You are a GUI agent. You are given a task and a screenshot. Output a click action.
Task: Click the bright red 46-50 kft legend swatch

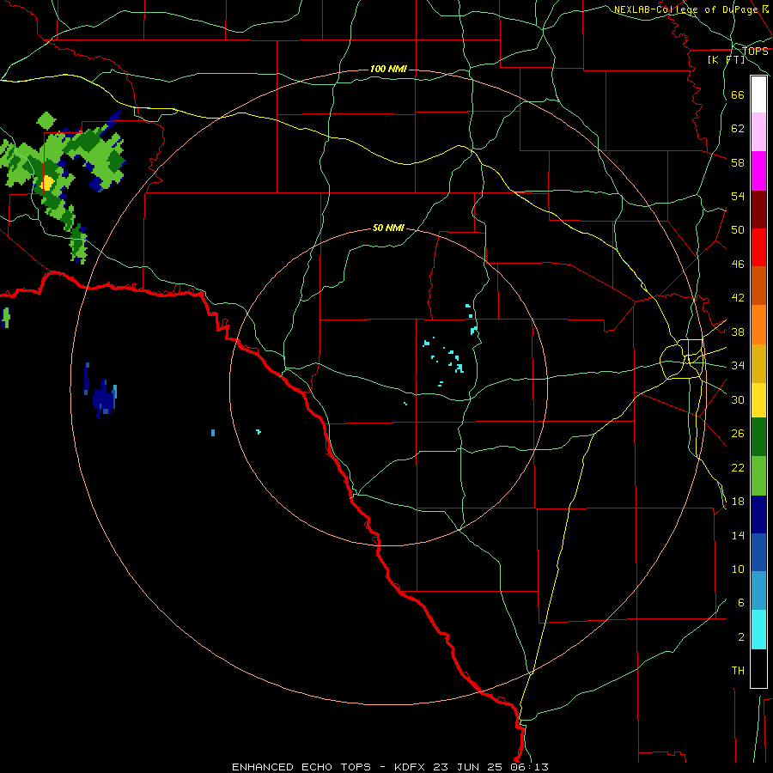point(758,247)
